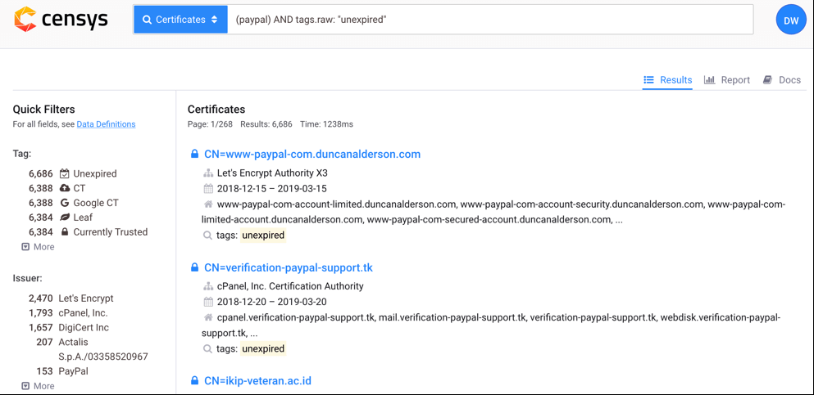Click the Currently Trusted lock icon
The height and width of the screenshot is (395, 814).
(65, 232)
